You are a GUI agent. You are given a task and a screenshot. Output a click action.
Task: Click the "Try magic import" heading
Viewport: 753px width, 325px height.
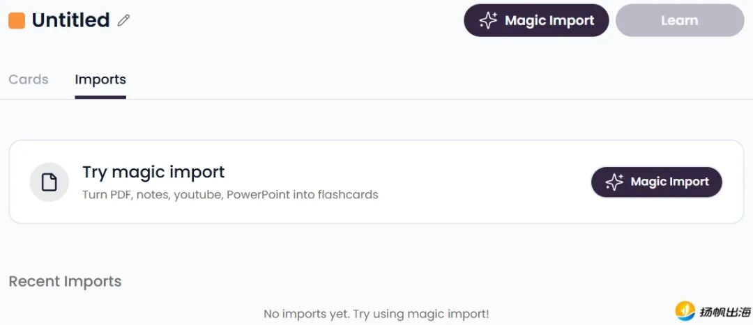(153, 171)
